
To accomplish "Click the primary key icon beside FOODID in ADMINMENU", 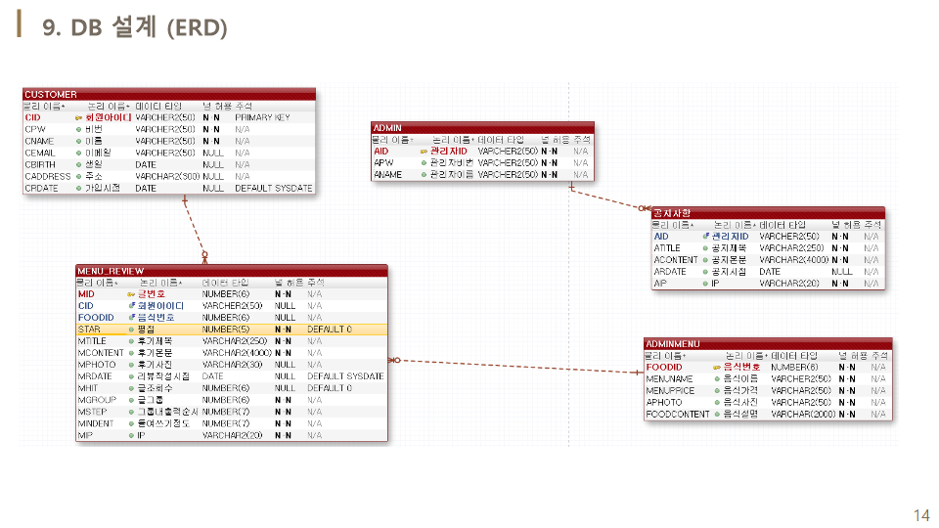I will 717,368.
